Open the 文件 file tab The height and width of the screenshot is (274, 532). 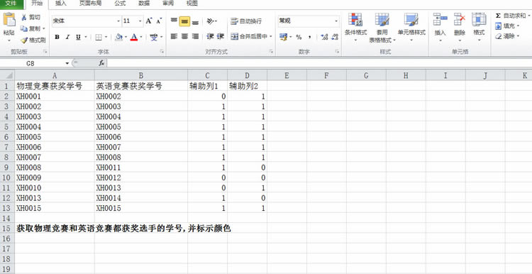tap(11, 4)
